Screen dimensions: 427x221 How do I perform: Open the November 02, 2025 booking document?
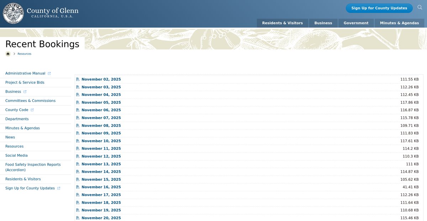[101, 79]
